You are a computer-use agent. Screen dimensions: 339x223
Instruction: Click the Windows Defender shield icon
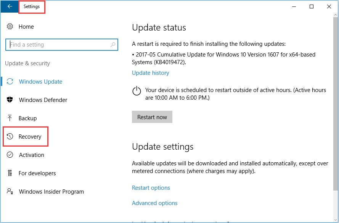pyautogui.click(x=10, y=100)
